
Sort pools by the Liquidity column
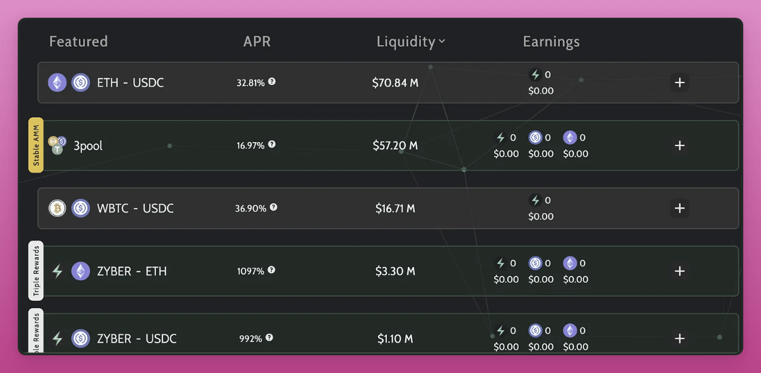click(x=410, y=42)
